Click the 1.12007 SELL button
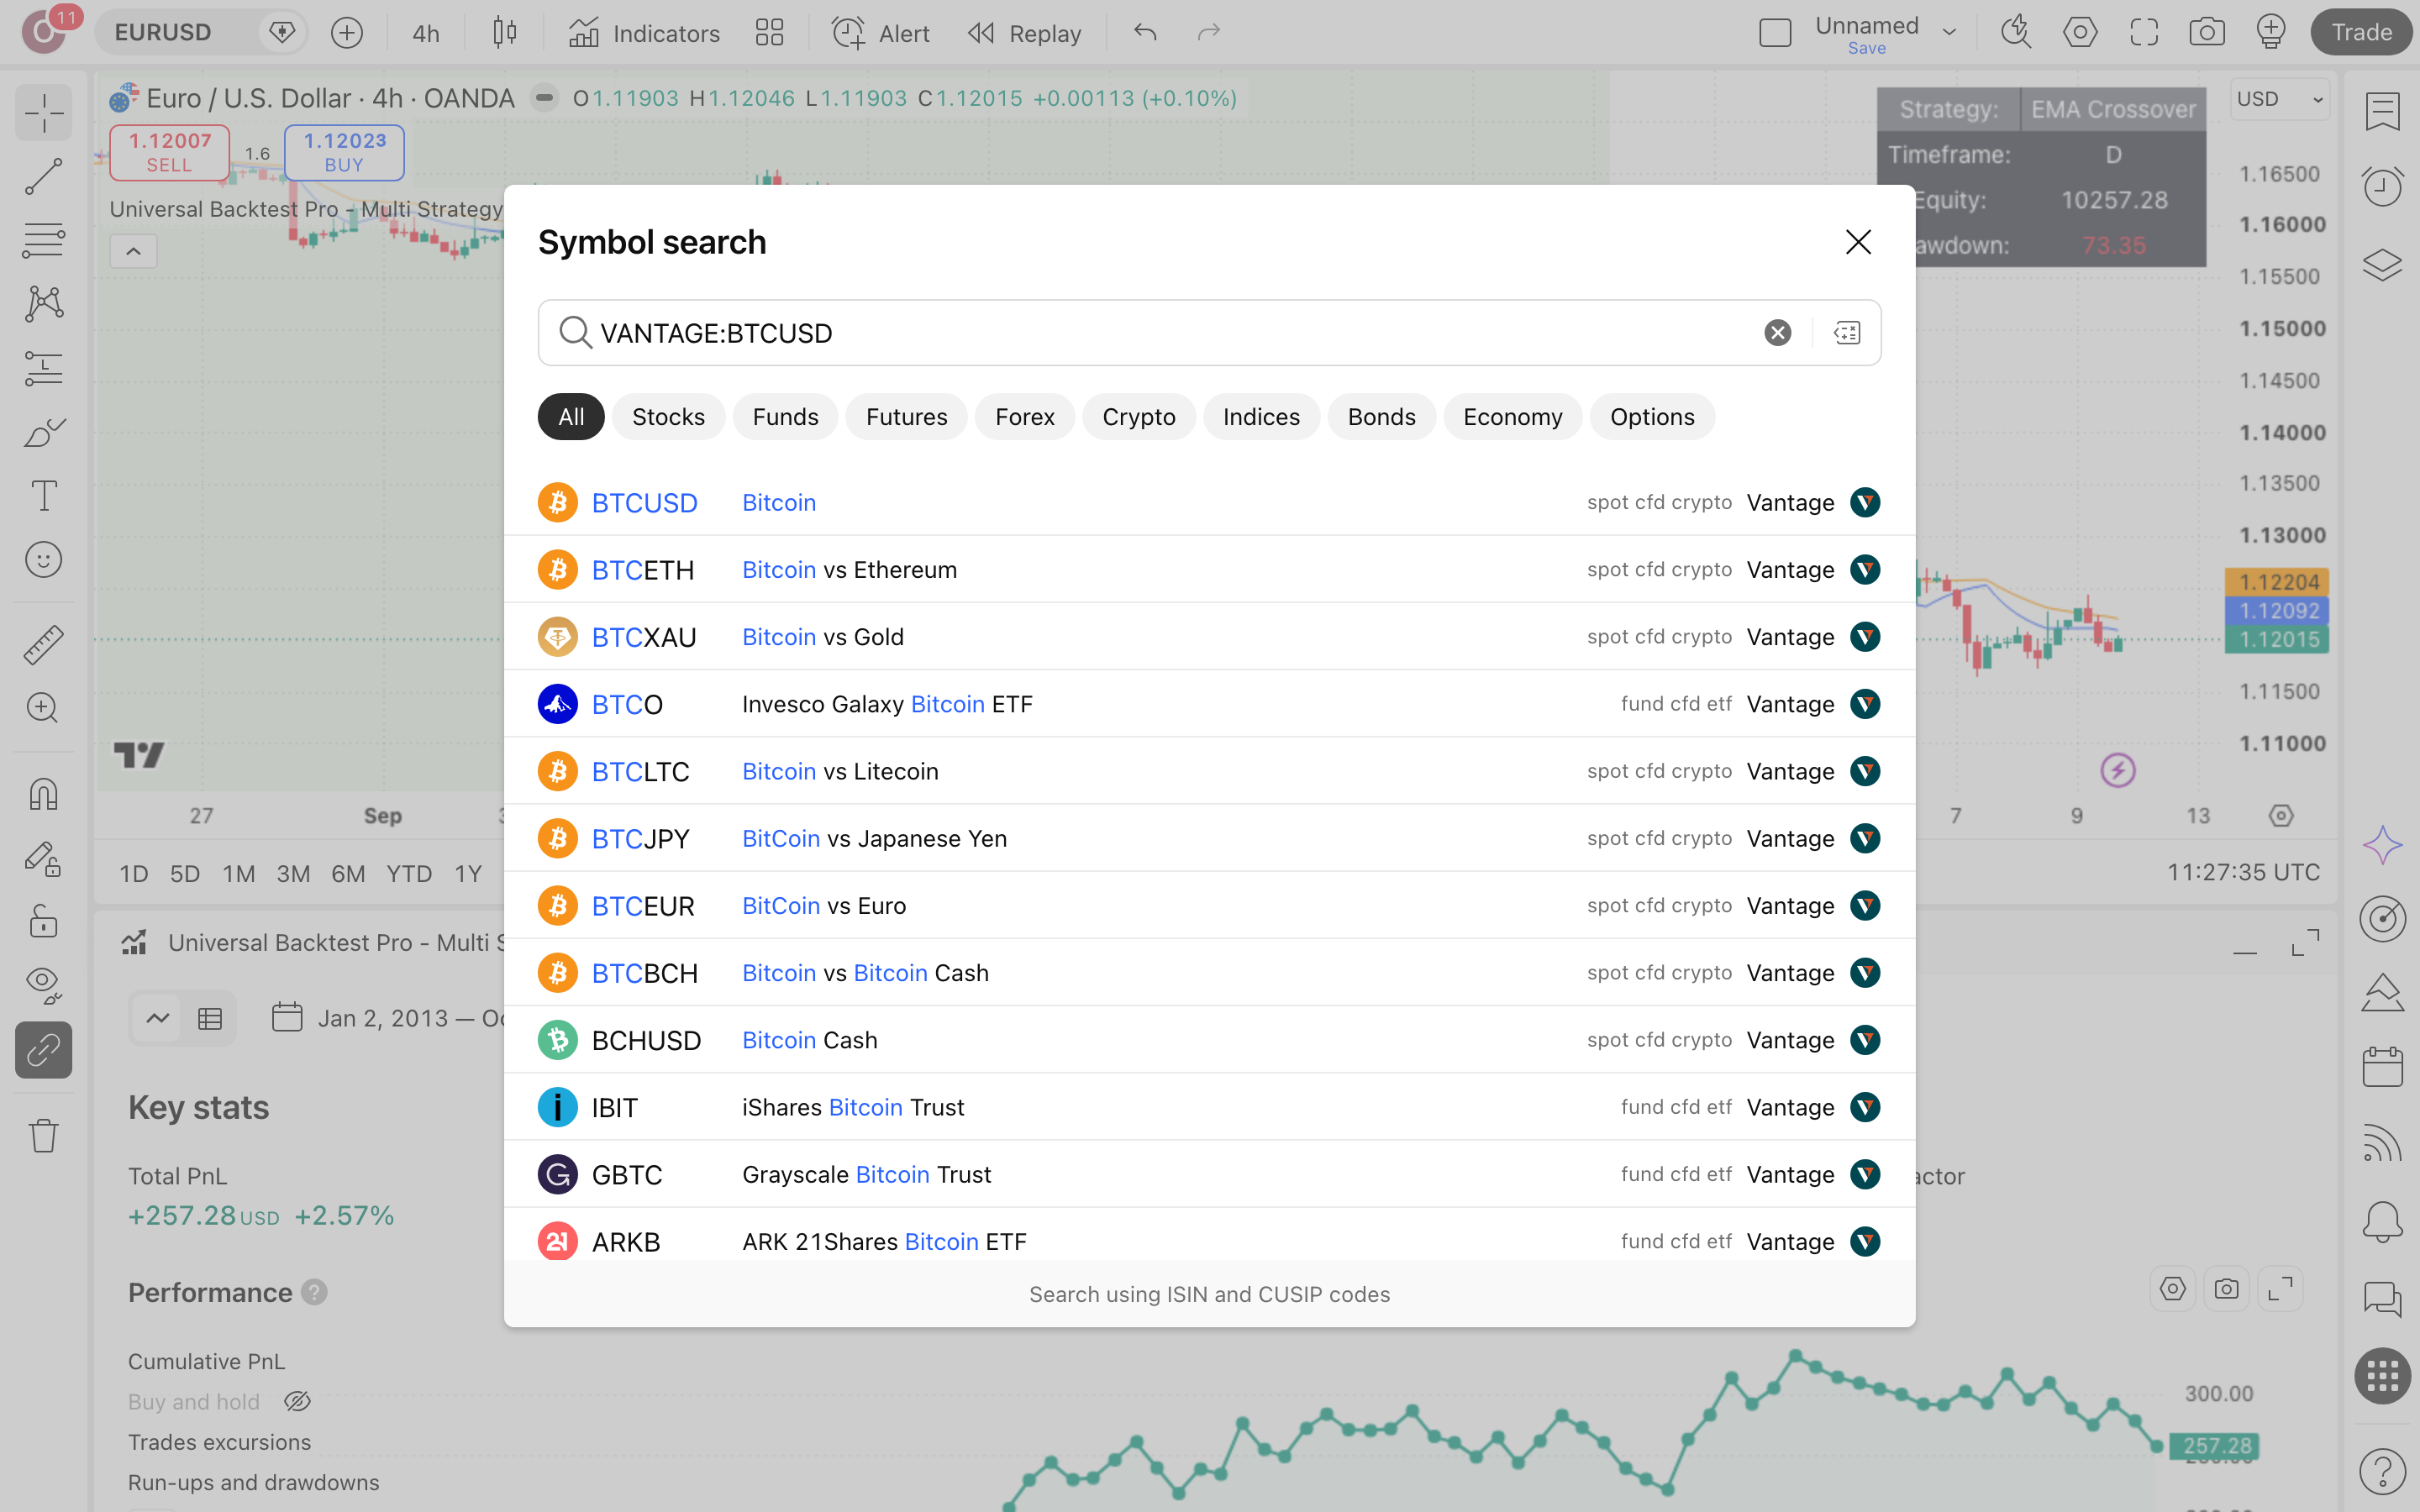The image size is (2420, 1512). tap(169, 152)
